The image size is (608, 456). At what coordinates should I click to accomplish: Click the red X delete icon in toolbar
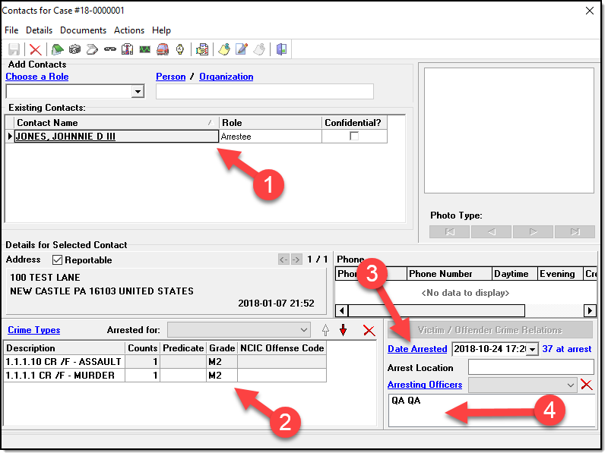[35, 50]
